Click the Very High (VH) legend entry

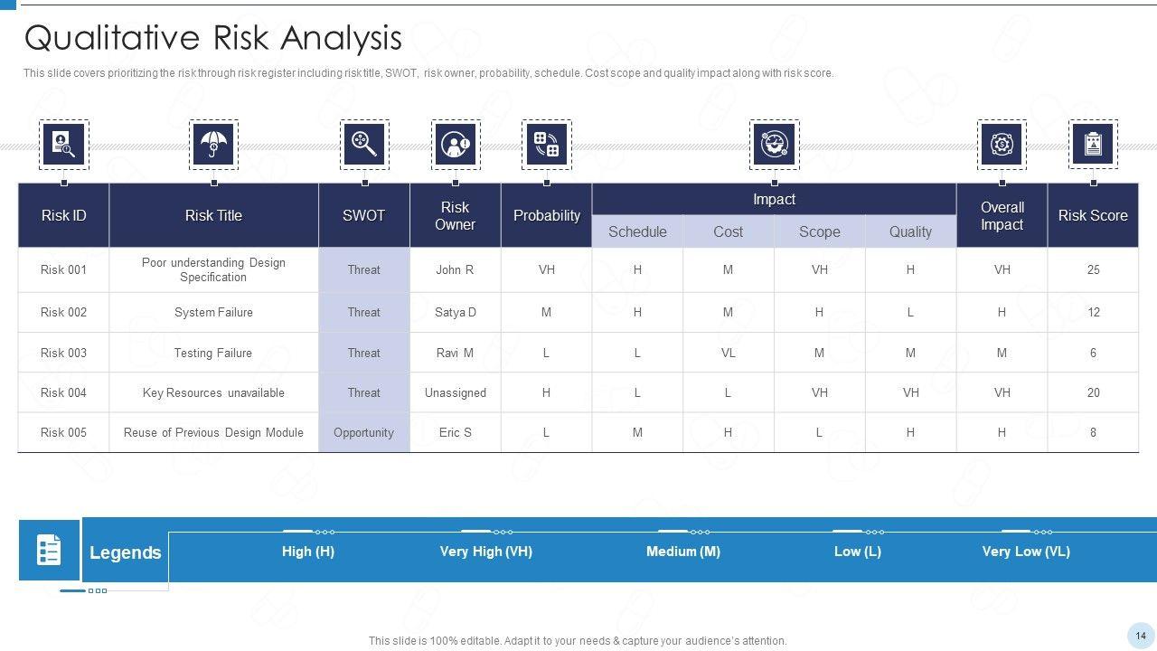pos(485,551)
